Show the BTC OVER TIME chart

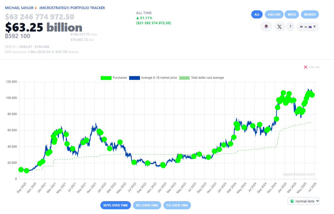(x=147, y=205)
